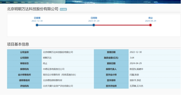Click the date 2022-12-30 under 已受理
The width and height of the screenshot is (181, 95).
point(37,21)
